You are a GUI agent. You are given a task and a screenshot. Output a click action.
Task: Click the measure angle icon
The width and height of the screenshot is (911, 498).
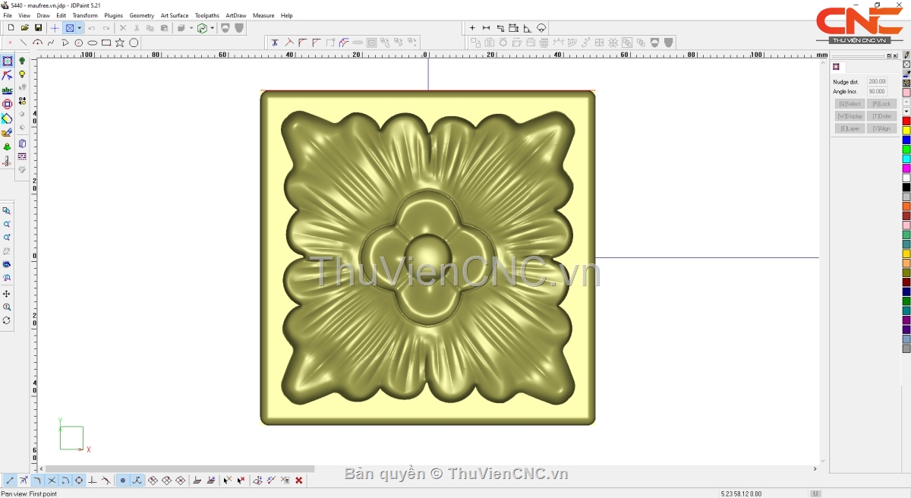click(528, 28)
